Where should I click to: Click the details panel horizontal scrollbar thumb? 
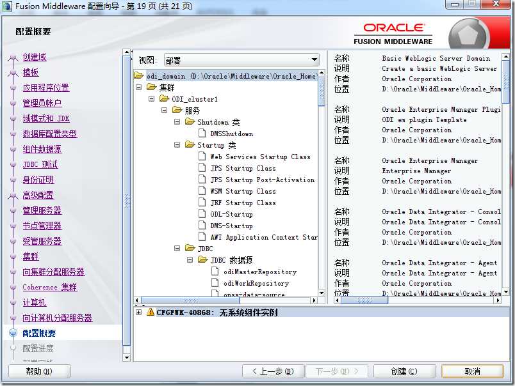click(x=364, y=300)
